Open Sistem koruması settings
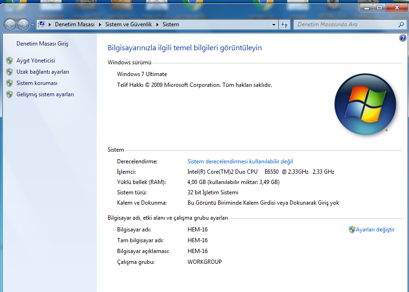This screenshot has height=292, width=409. 37,83
